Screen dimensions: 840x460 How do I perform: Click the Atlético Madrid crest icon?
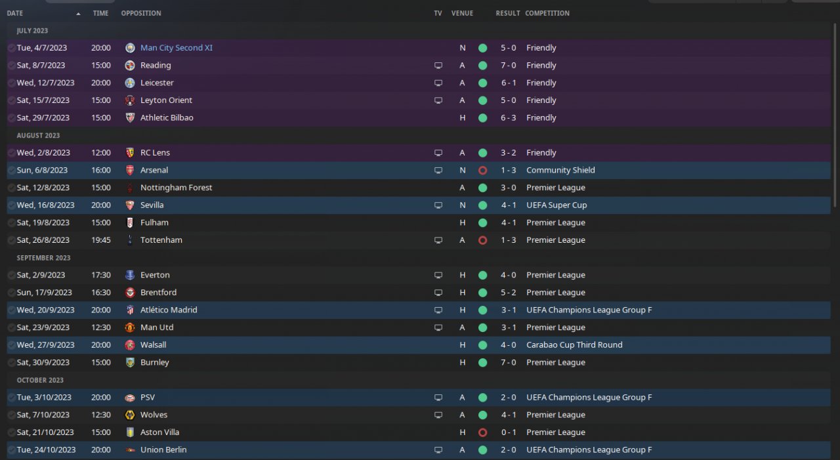(x=130, y=310)
